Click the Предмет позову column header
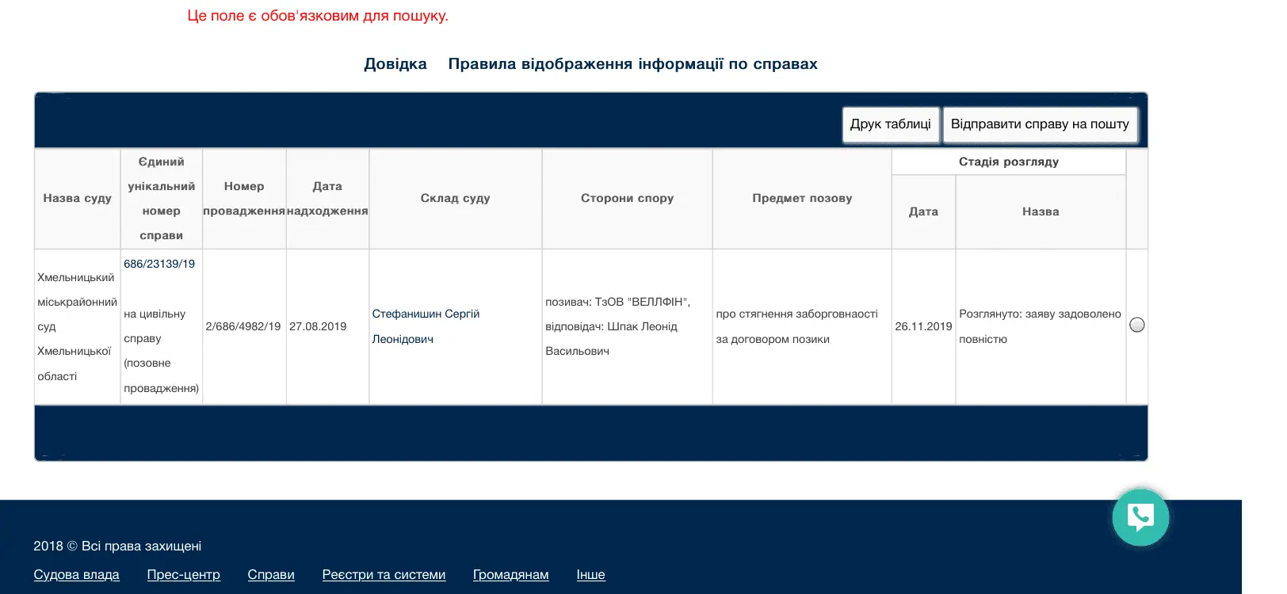The image size is (1287, 594). [802, 198]
